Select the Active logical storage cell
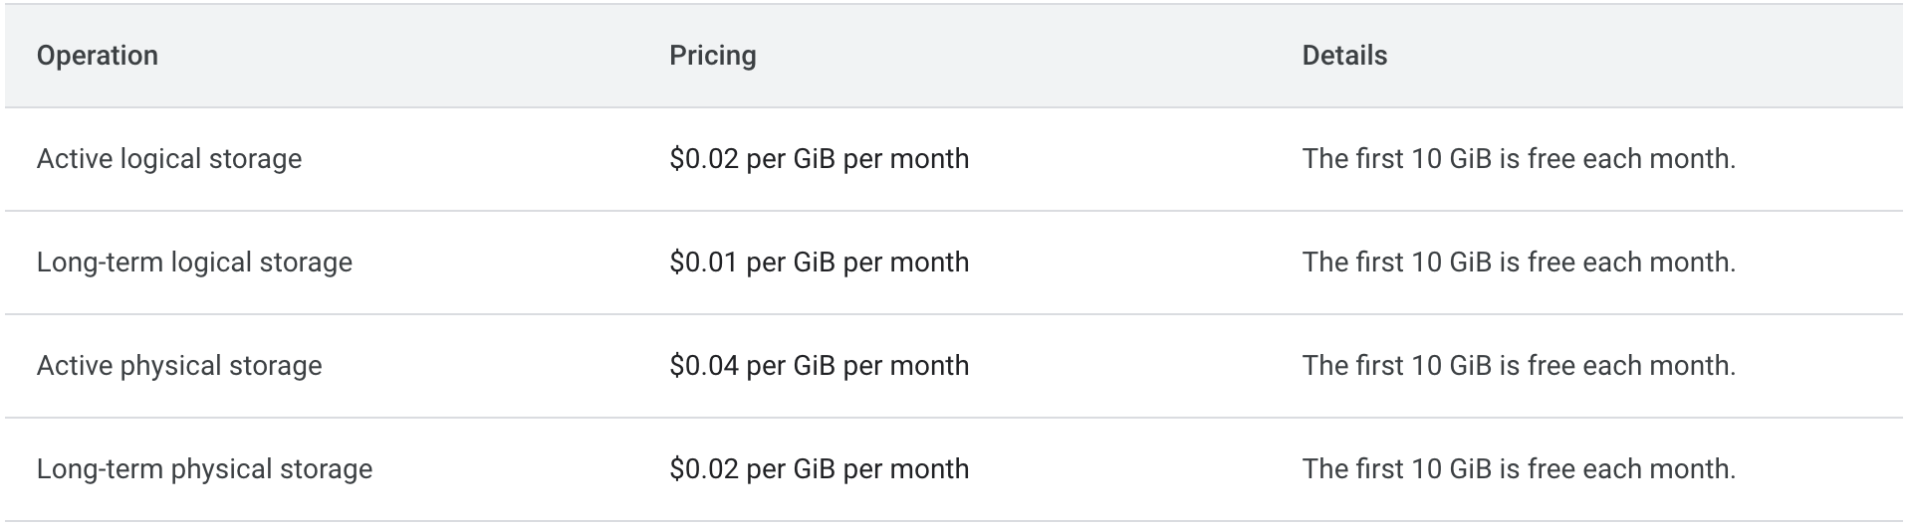The image size is (1912, 527). click(169, 159)
